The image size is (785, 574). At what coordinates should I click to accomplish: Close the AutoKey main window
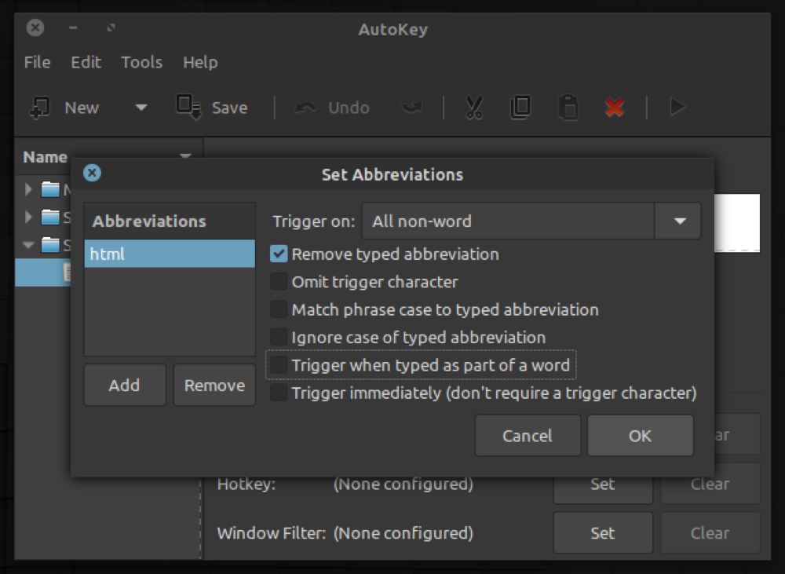[x=35, y=27]
